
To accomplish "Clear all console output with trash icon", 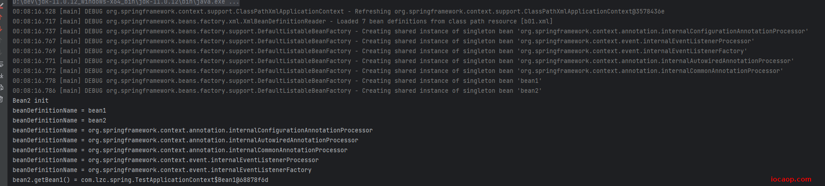I will tap(1, 99).
